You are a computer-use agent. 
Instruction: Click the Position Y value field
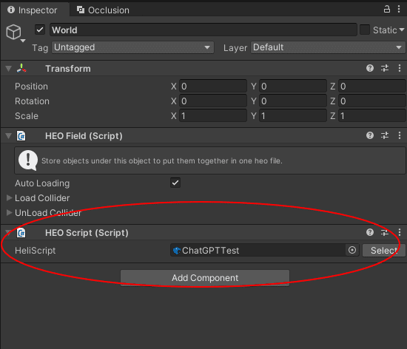pyautogui.click(x=293, y=87)
